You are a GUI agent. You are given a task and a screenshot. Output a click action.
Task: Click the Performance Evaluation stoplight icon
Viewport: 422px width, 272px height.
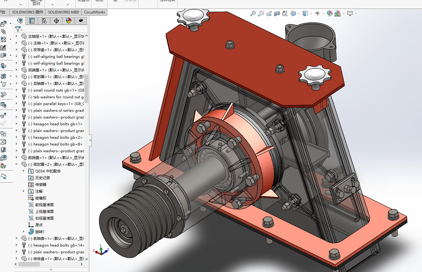pos(3,166)
